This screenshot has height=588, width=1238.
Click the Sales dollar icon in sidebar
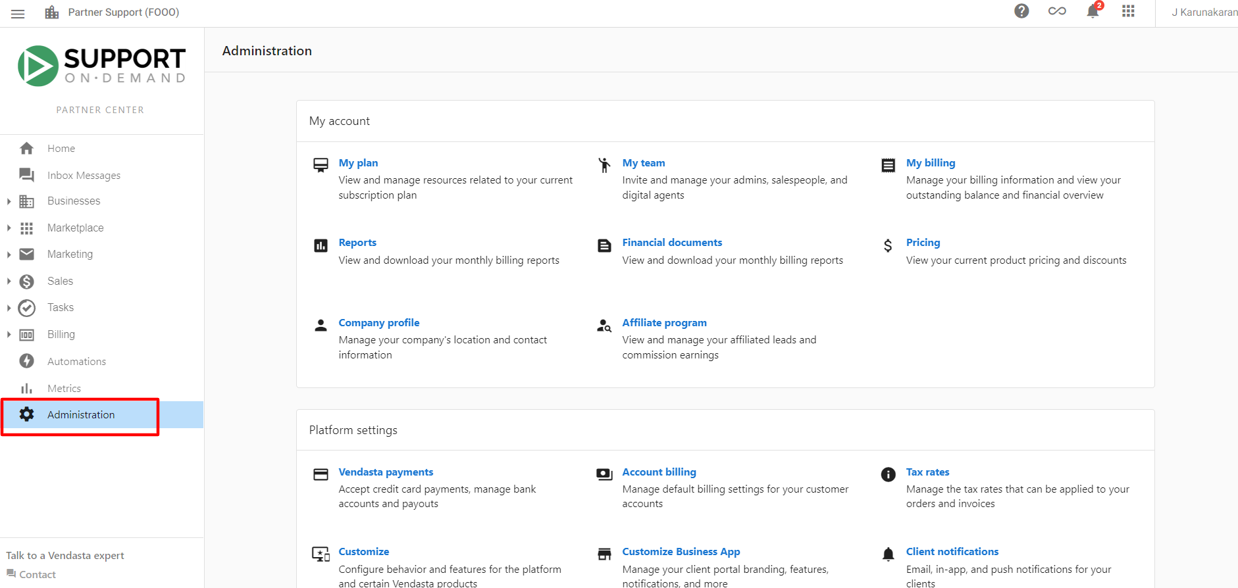tap(26, 282)
